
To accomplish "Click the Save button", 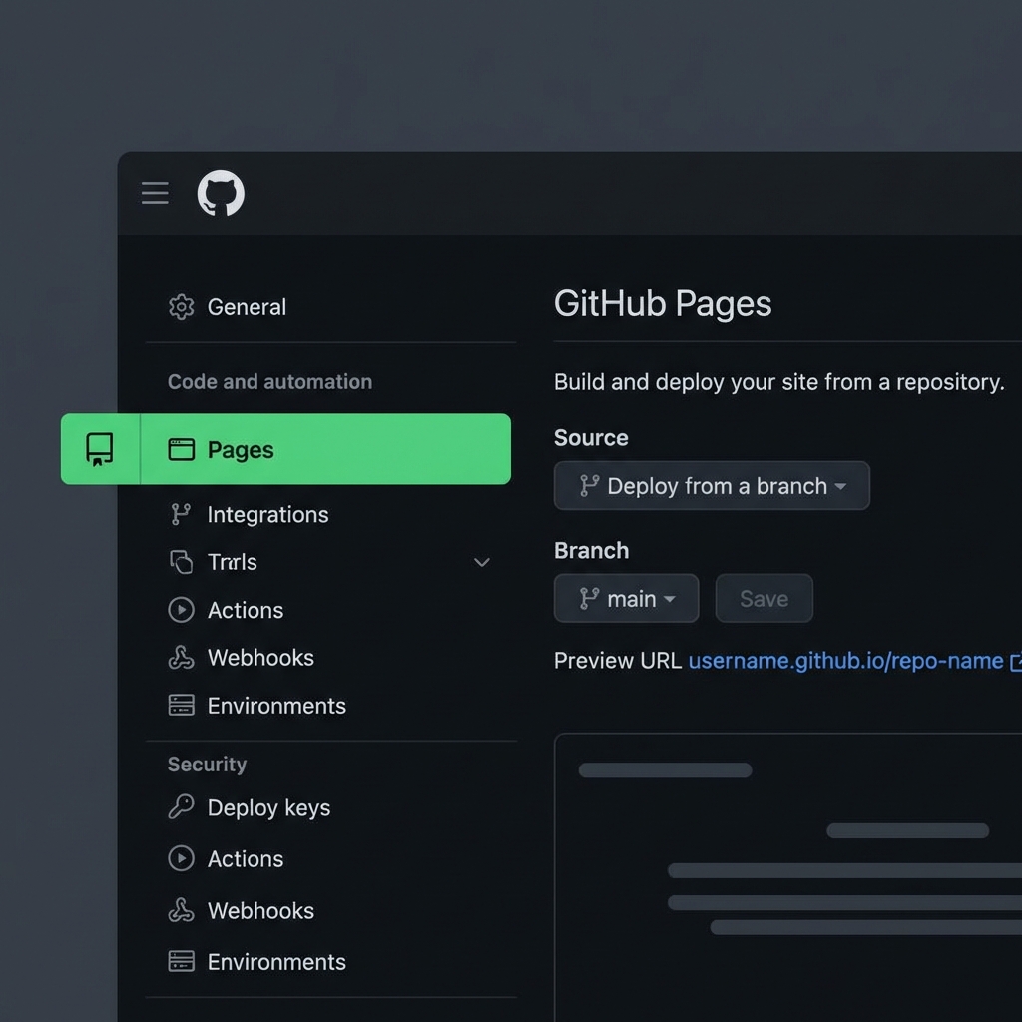I will [x=764, y=598].
